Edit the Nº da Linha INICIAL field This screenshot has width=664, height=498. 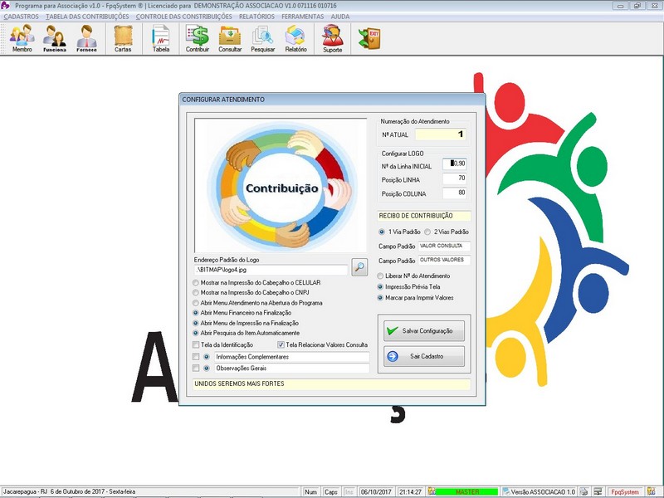click(455, 164)
